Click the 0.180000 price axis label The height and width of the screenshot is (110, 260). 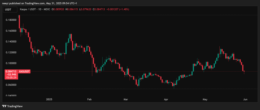(11, 20)
